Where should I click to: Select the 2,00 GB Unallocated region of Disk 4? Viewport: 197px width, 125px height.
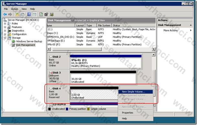[94, 93]
